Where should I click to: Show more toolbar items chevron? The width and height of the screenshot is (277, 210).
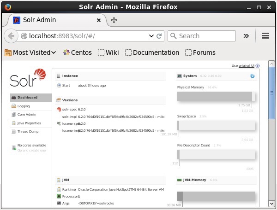point(247,36)
